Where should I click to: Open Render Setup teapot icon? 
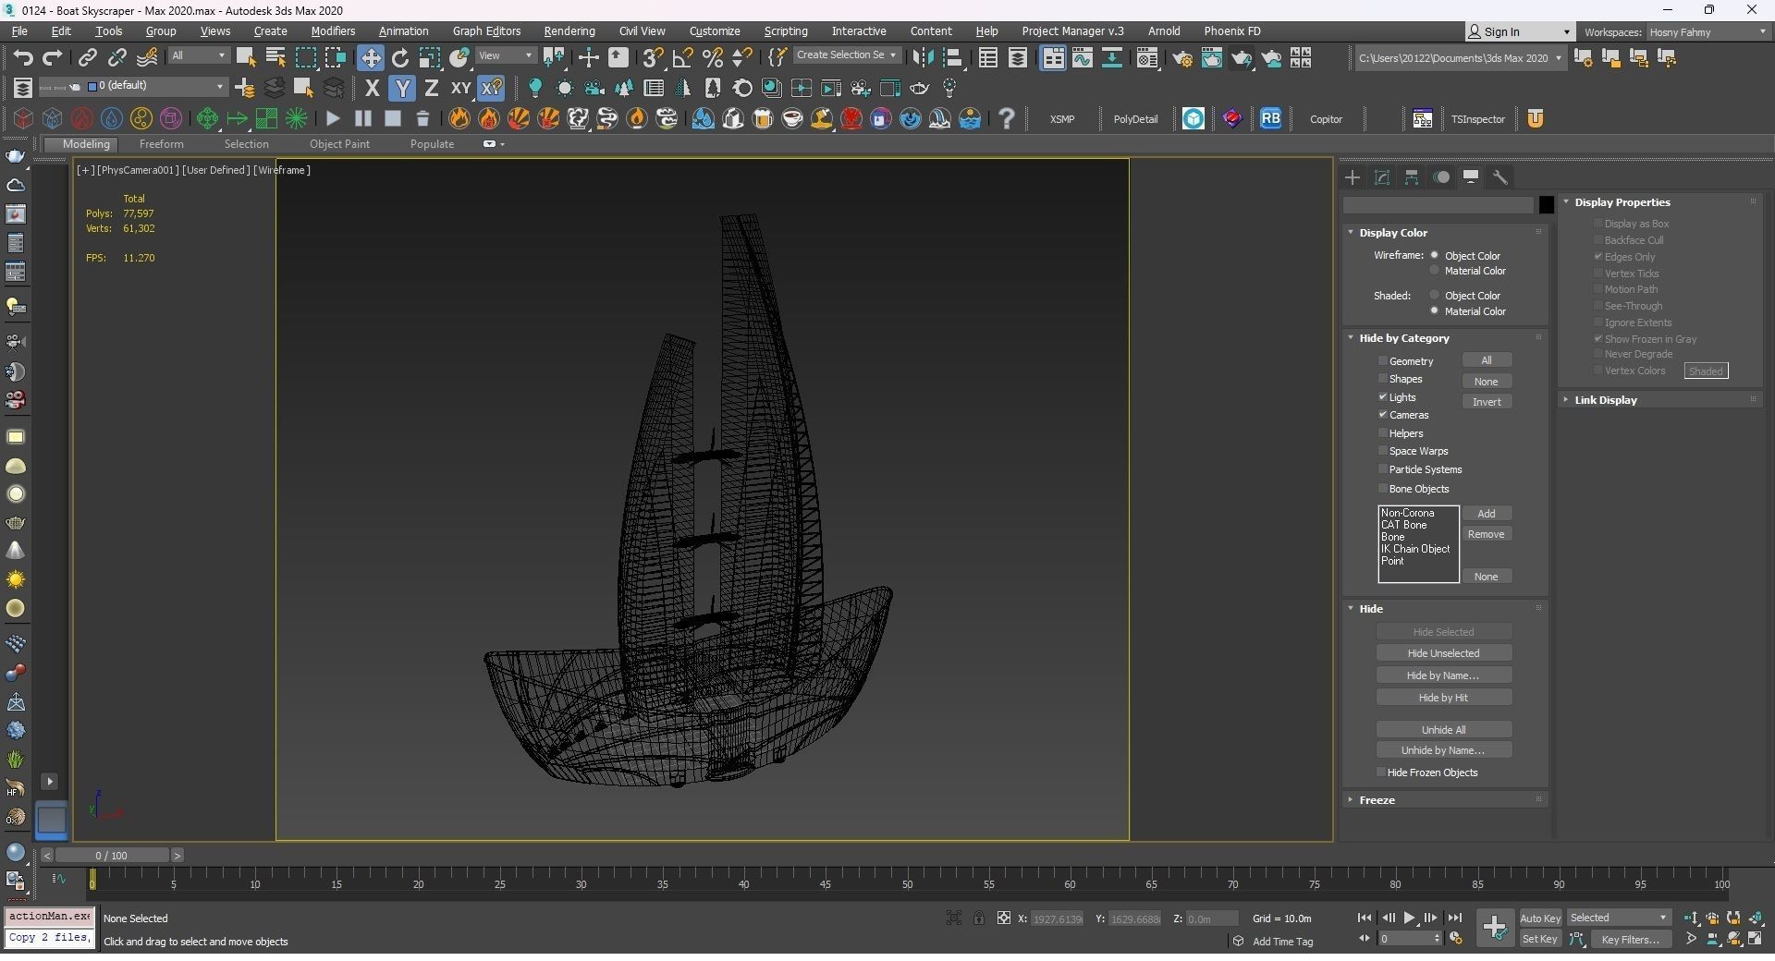coord(1181,58)
